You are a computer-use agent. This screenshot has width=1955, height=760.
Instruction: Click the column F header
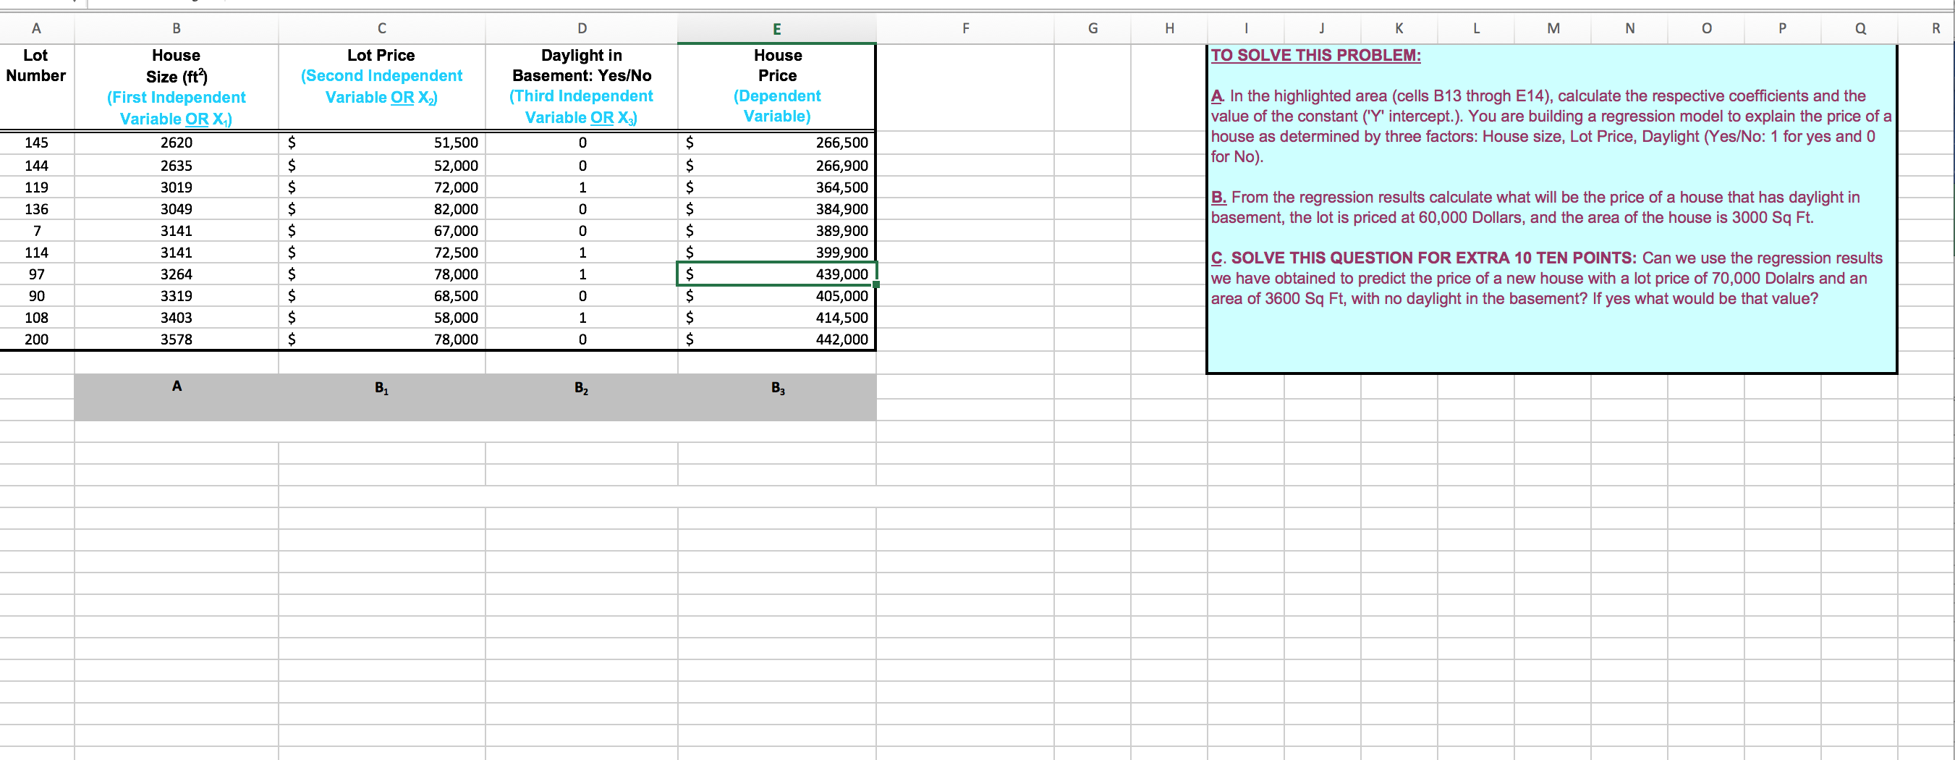pos(964,29)
